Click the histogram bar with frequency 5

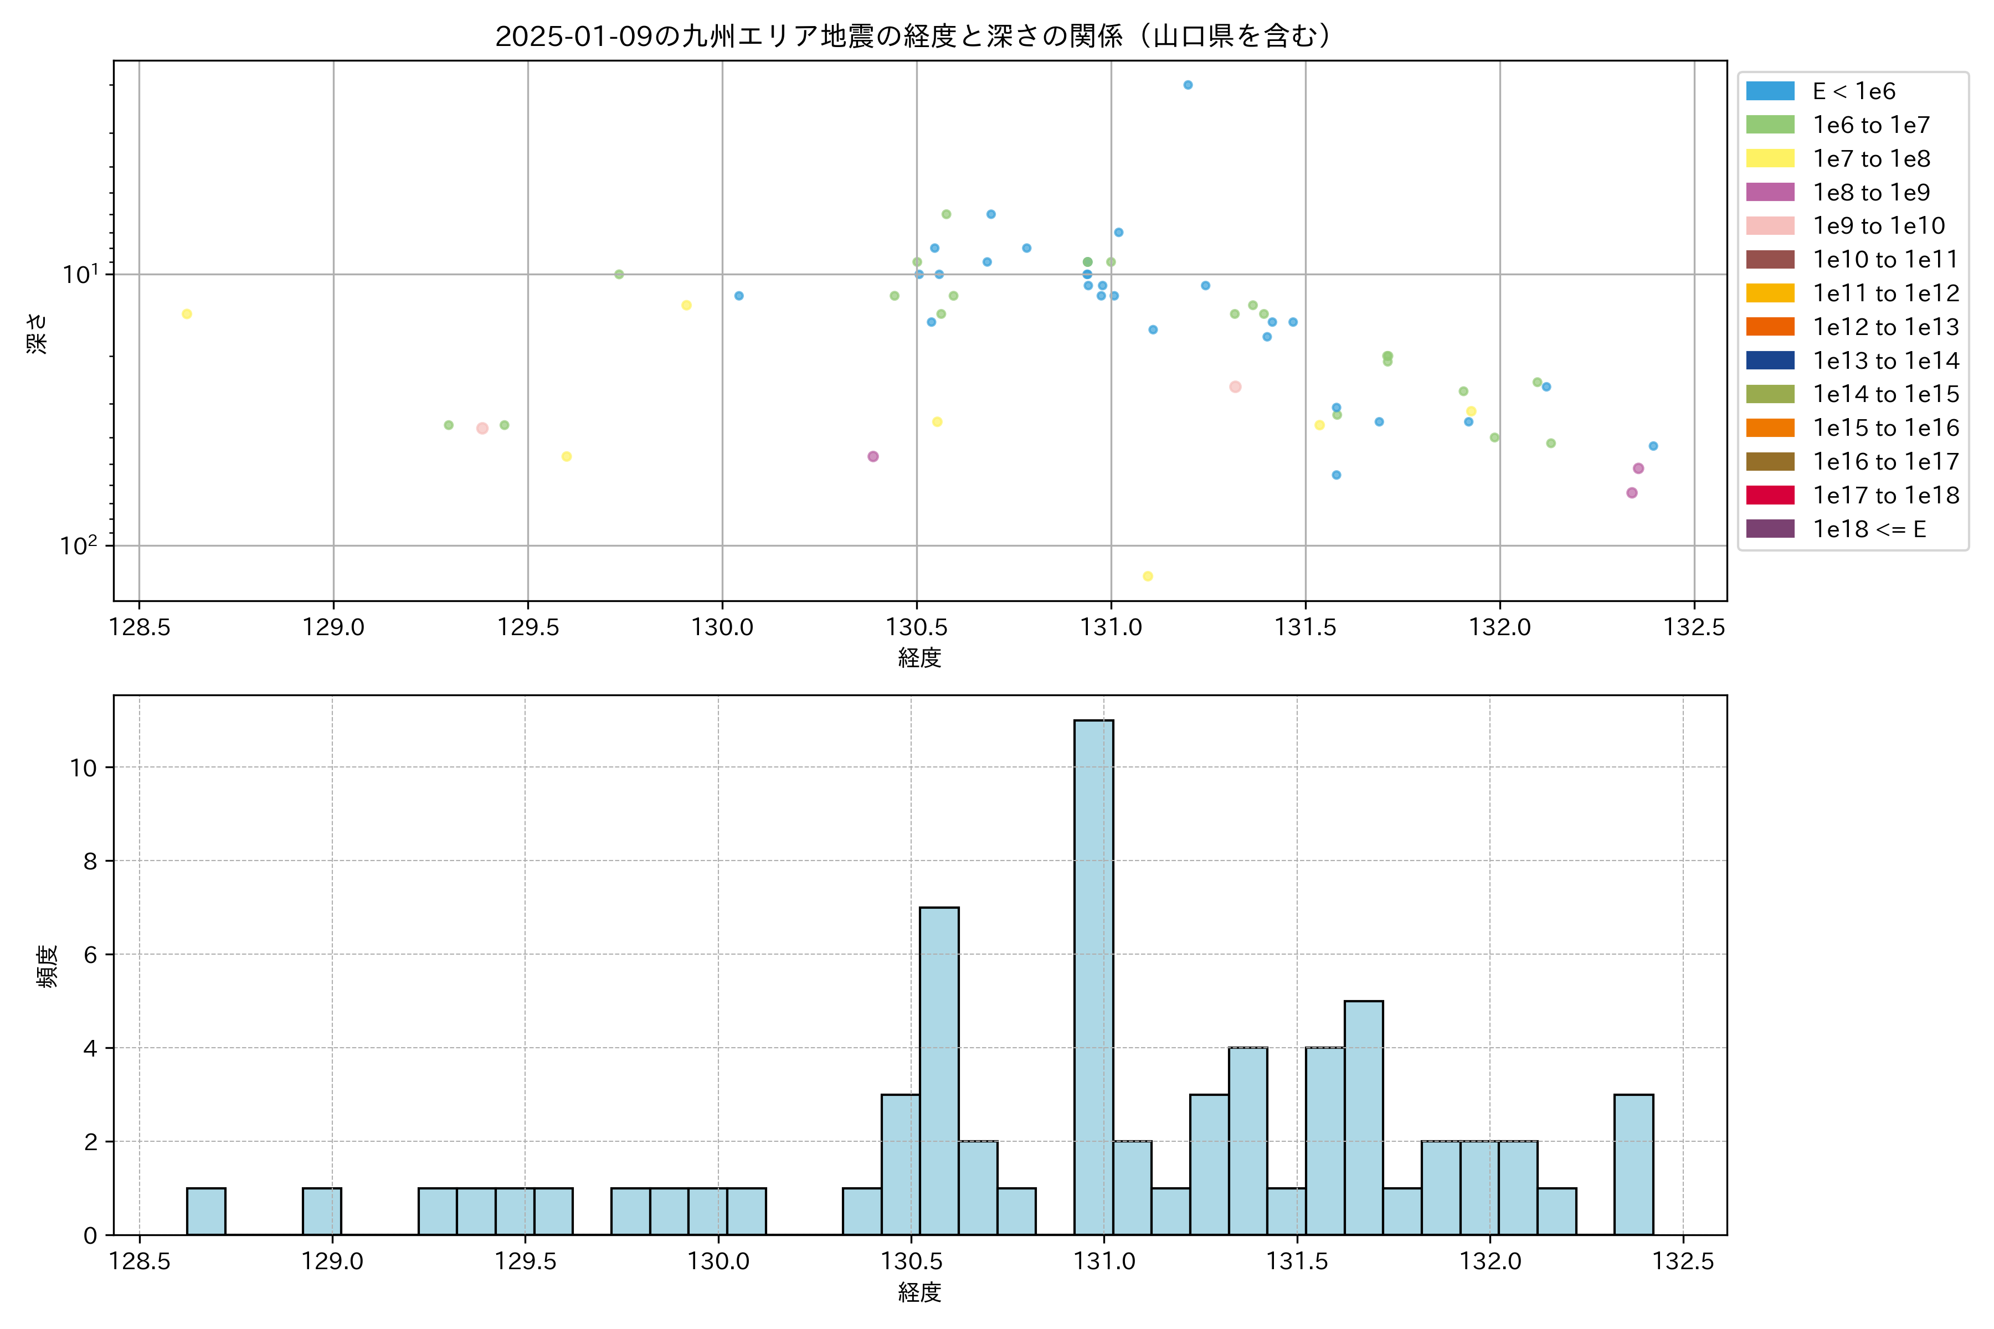1363,1117
